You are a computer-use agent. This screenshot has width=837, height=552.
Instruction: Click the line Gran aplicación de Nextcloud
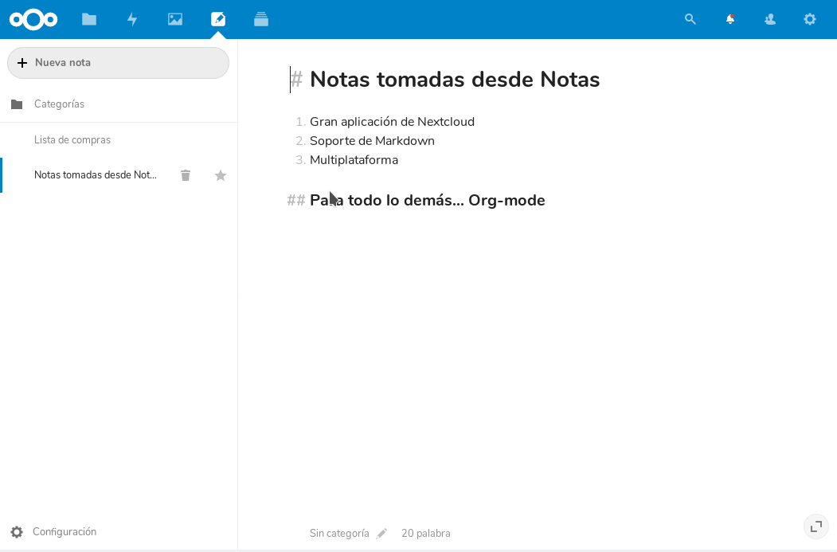pyautogui.click(x=392, y=122)
